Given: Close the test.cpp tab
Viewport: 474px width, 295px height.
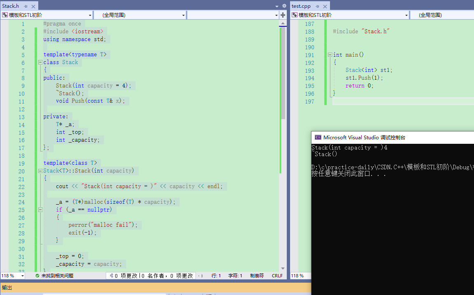Looking at the screenshot, I should 325,6.
